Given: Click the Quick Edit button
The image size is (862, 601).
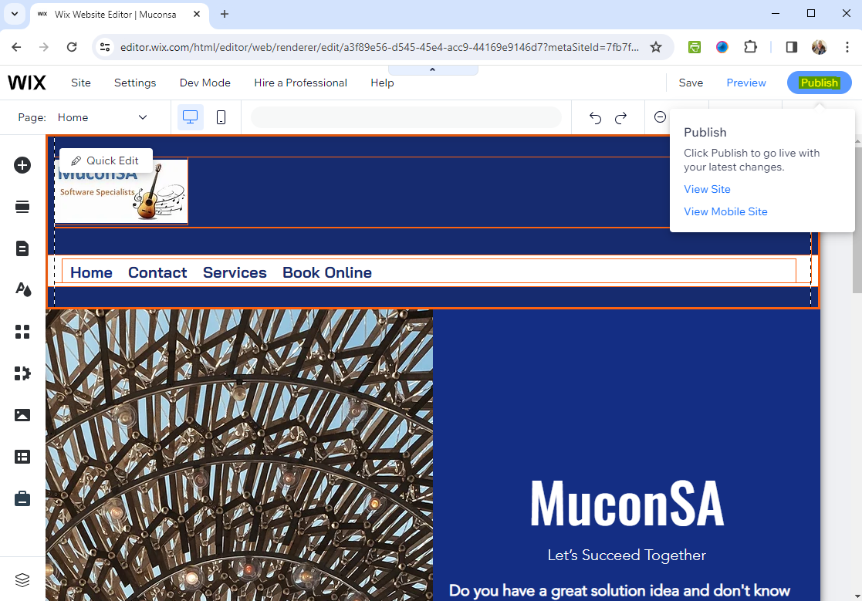Looking at the screenshot, I should [106, 160].
